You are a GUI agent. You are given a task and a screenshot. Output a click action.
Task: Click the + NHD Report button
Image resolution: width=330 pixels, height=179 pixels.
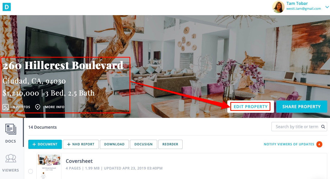tap(81, 144)
